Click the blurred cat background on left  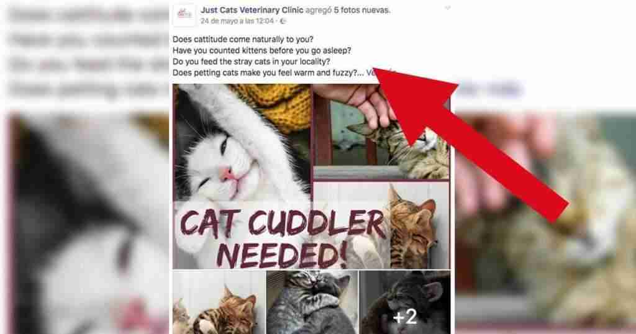86,223
